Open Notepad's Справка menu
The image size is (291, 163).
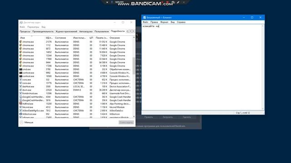(181, 22)
